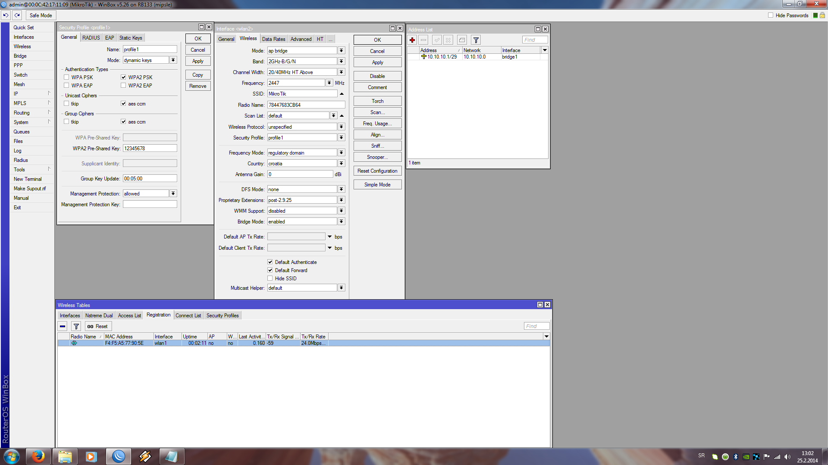Open Firefox from the taskbar
Screen dimensions: 828x465
click(x=38, y=456)
